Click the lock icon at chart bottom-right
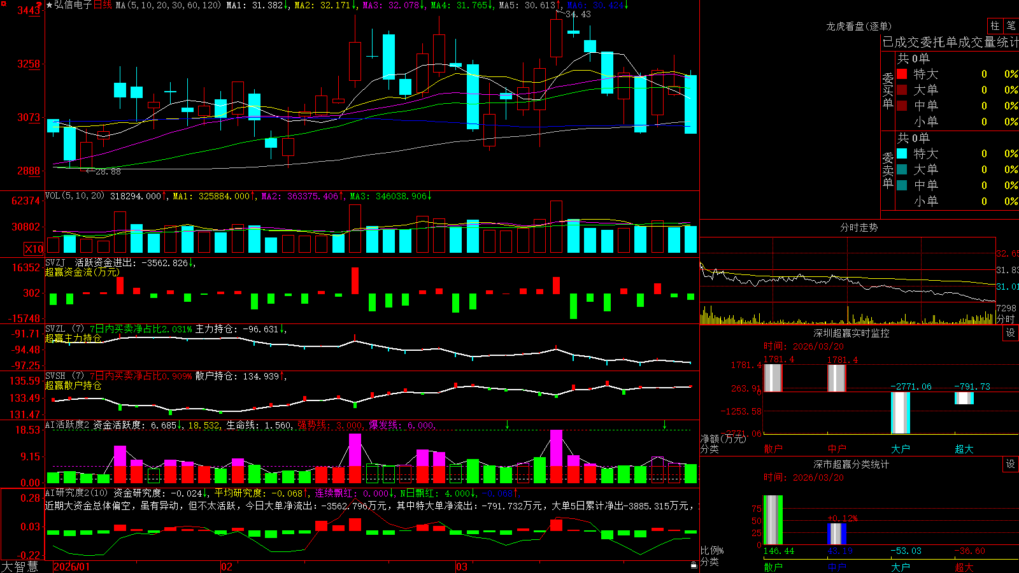The width and height of the screenshot is (1019, 573). point(694,565)
